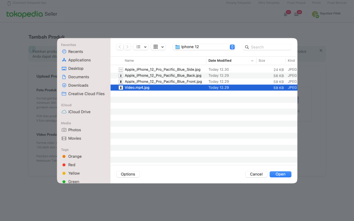354x221 pixels.
Task: Open Pusat Bantuan link
Action: pos(337,3)
